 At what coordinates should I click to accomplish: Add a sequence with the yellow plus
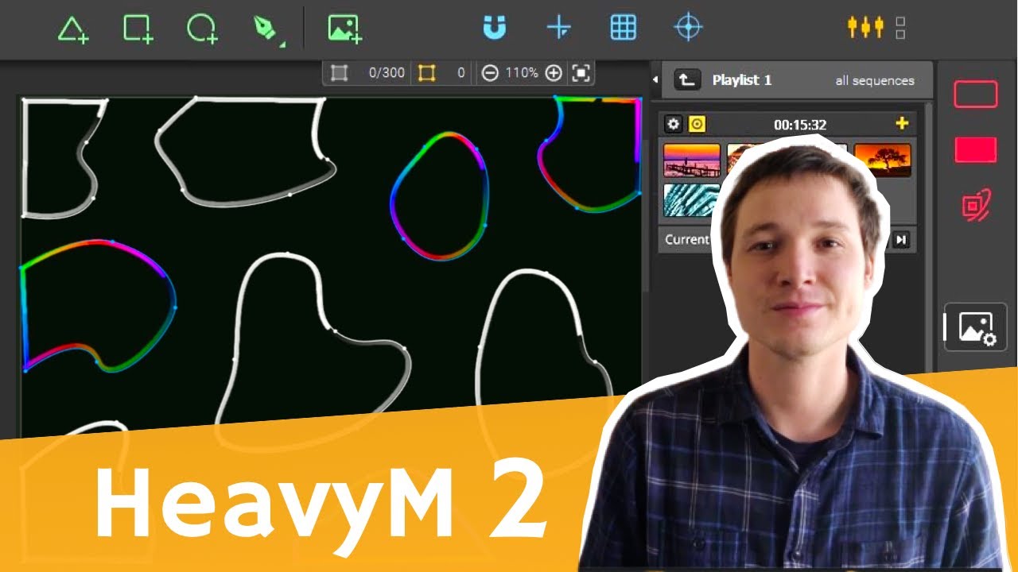tap(902, 123)
